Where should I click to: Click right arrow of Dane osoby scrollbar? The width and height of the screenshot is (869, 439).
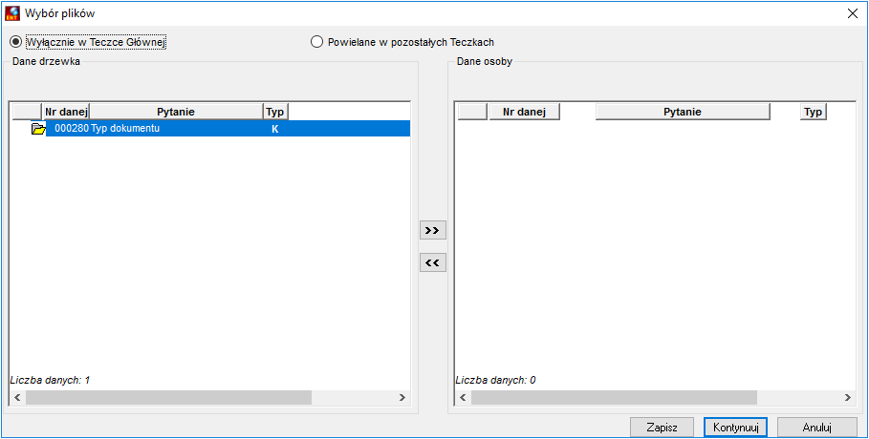[847, 397]
